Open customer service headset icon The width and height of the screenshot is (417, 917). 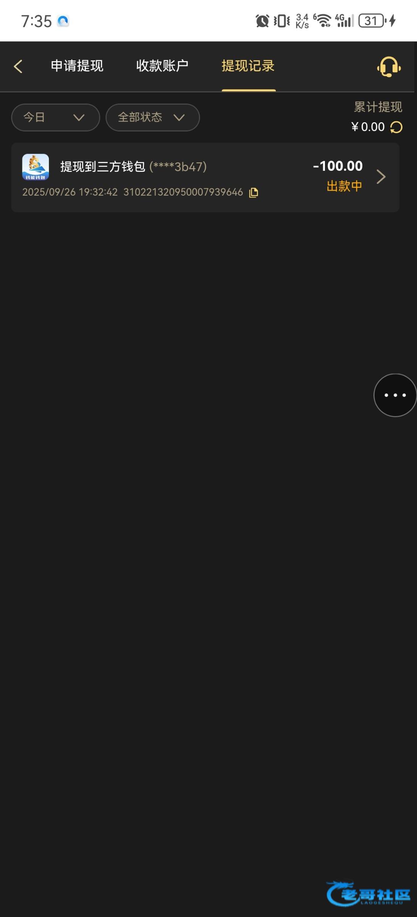pyautogui.click(x=389, y=67)
